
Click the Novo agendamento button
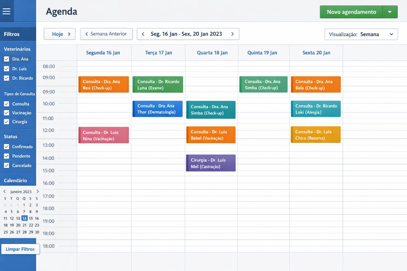pyautogui.click(x=351, y=12)
